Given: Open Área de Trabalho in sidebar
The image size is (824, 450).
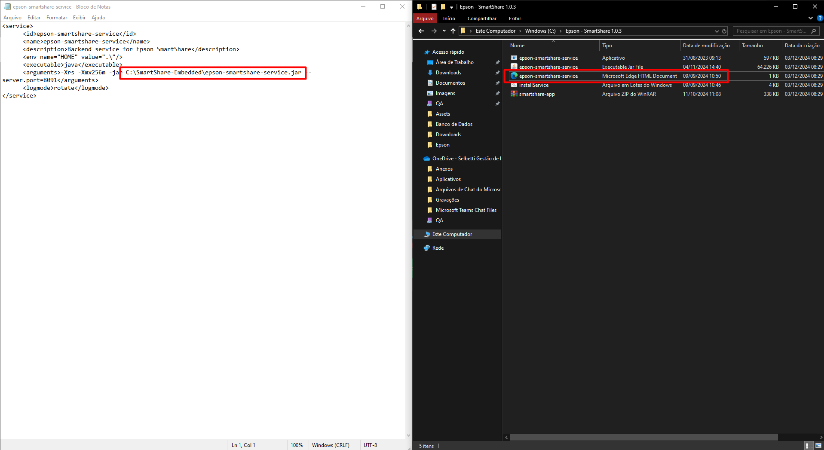Looking at the screenshot, I should 454,62.
